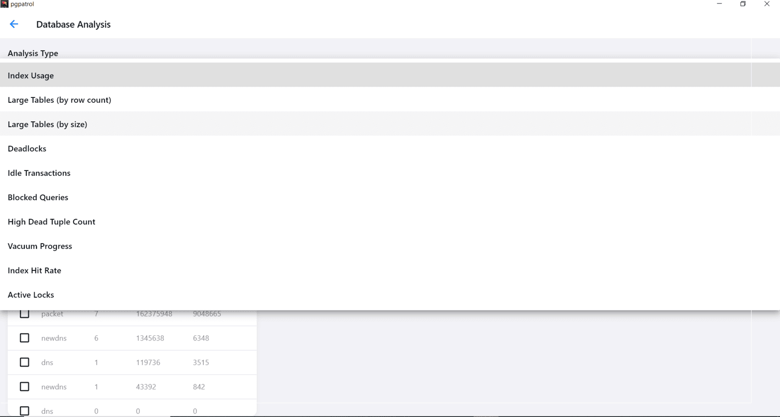
Task: Pick Large Tables (by size) option
Action: coord(47,124)
